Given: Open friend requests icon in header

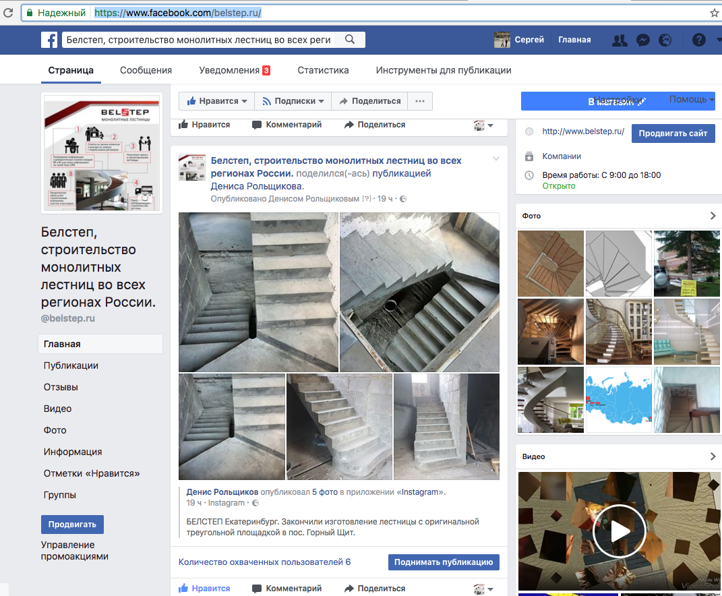Looking at the screenshot, I should pyautogui.click(x=620, y=40).
